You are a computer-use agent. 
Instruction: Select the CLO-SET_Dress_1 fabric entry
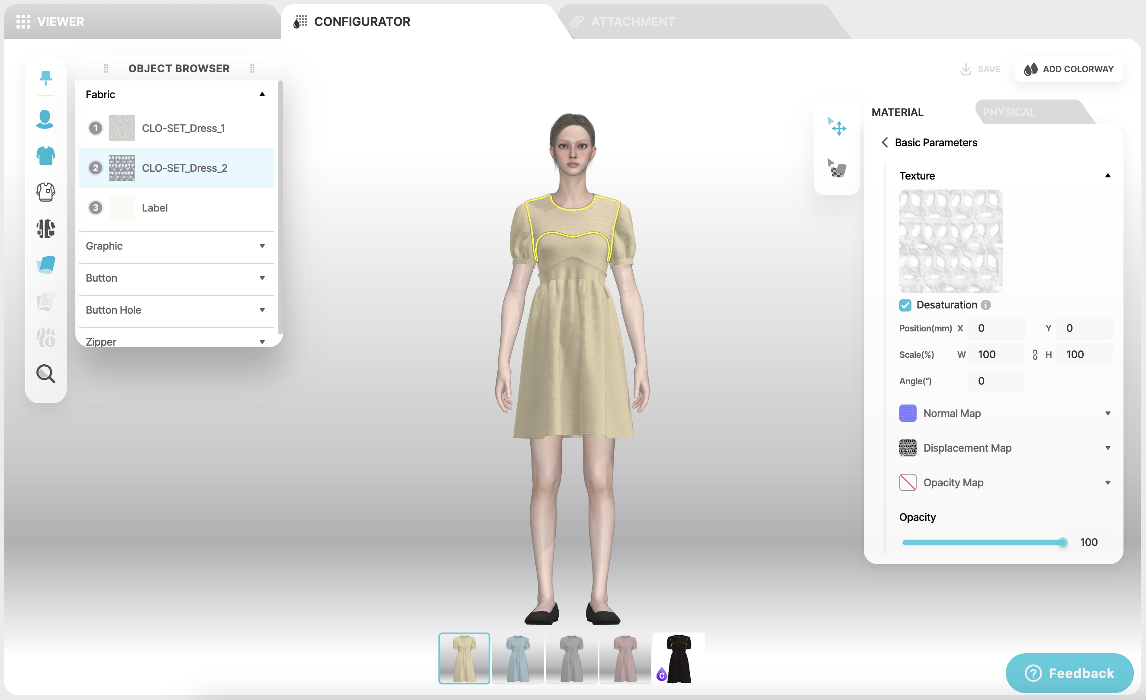183,128
